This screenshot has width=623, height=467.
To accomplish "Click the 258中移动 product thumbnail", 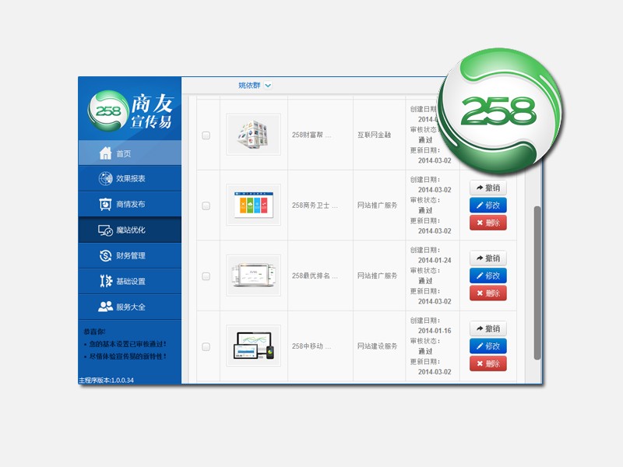I will coord(253,346).
